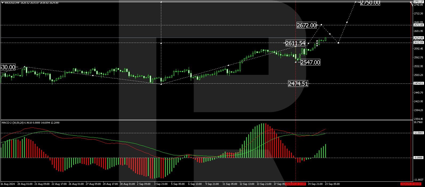Click the 16 Aug 2024 date label
The image size is (425, 187).
tap(7, 184)
